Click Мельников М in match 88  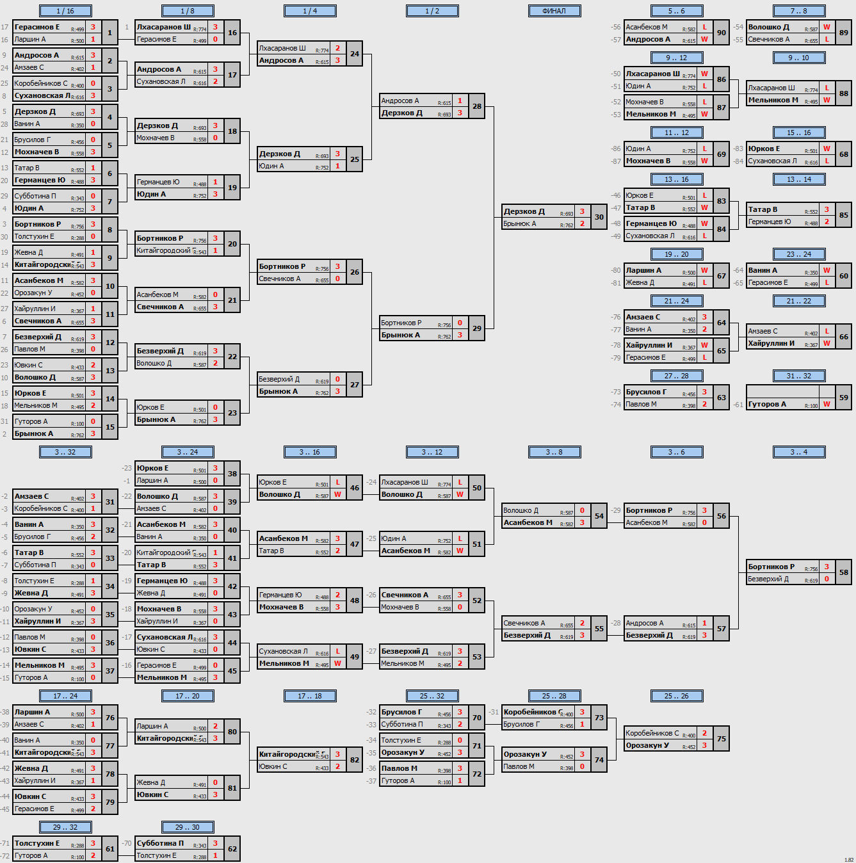(773, 100)
